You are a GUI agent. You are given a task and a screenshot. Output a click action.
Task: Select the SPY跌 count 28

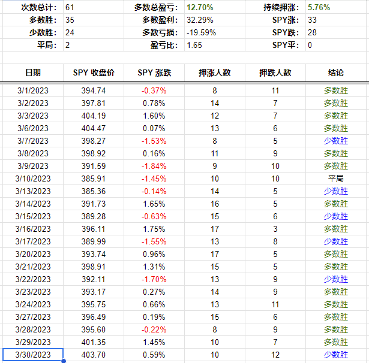336,32
